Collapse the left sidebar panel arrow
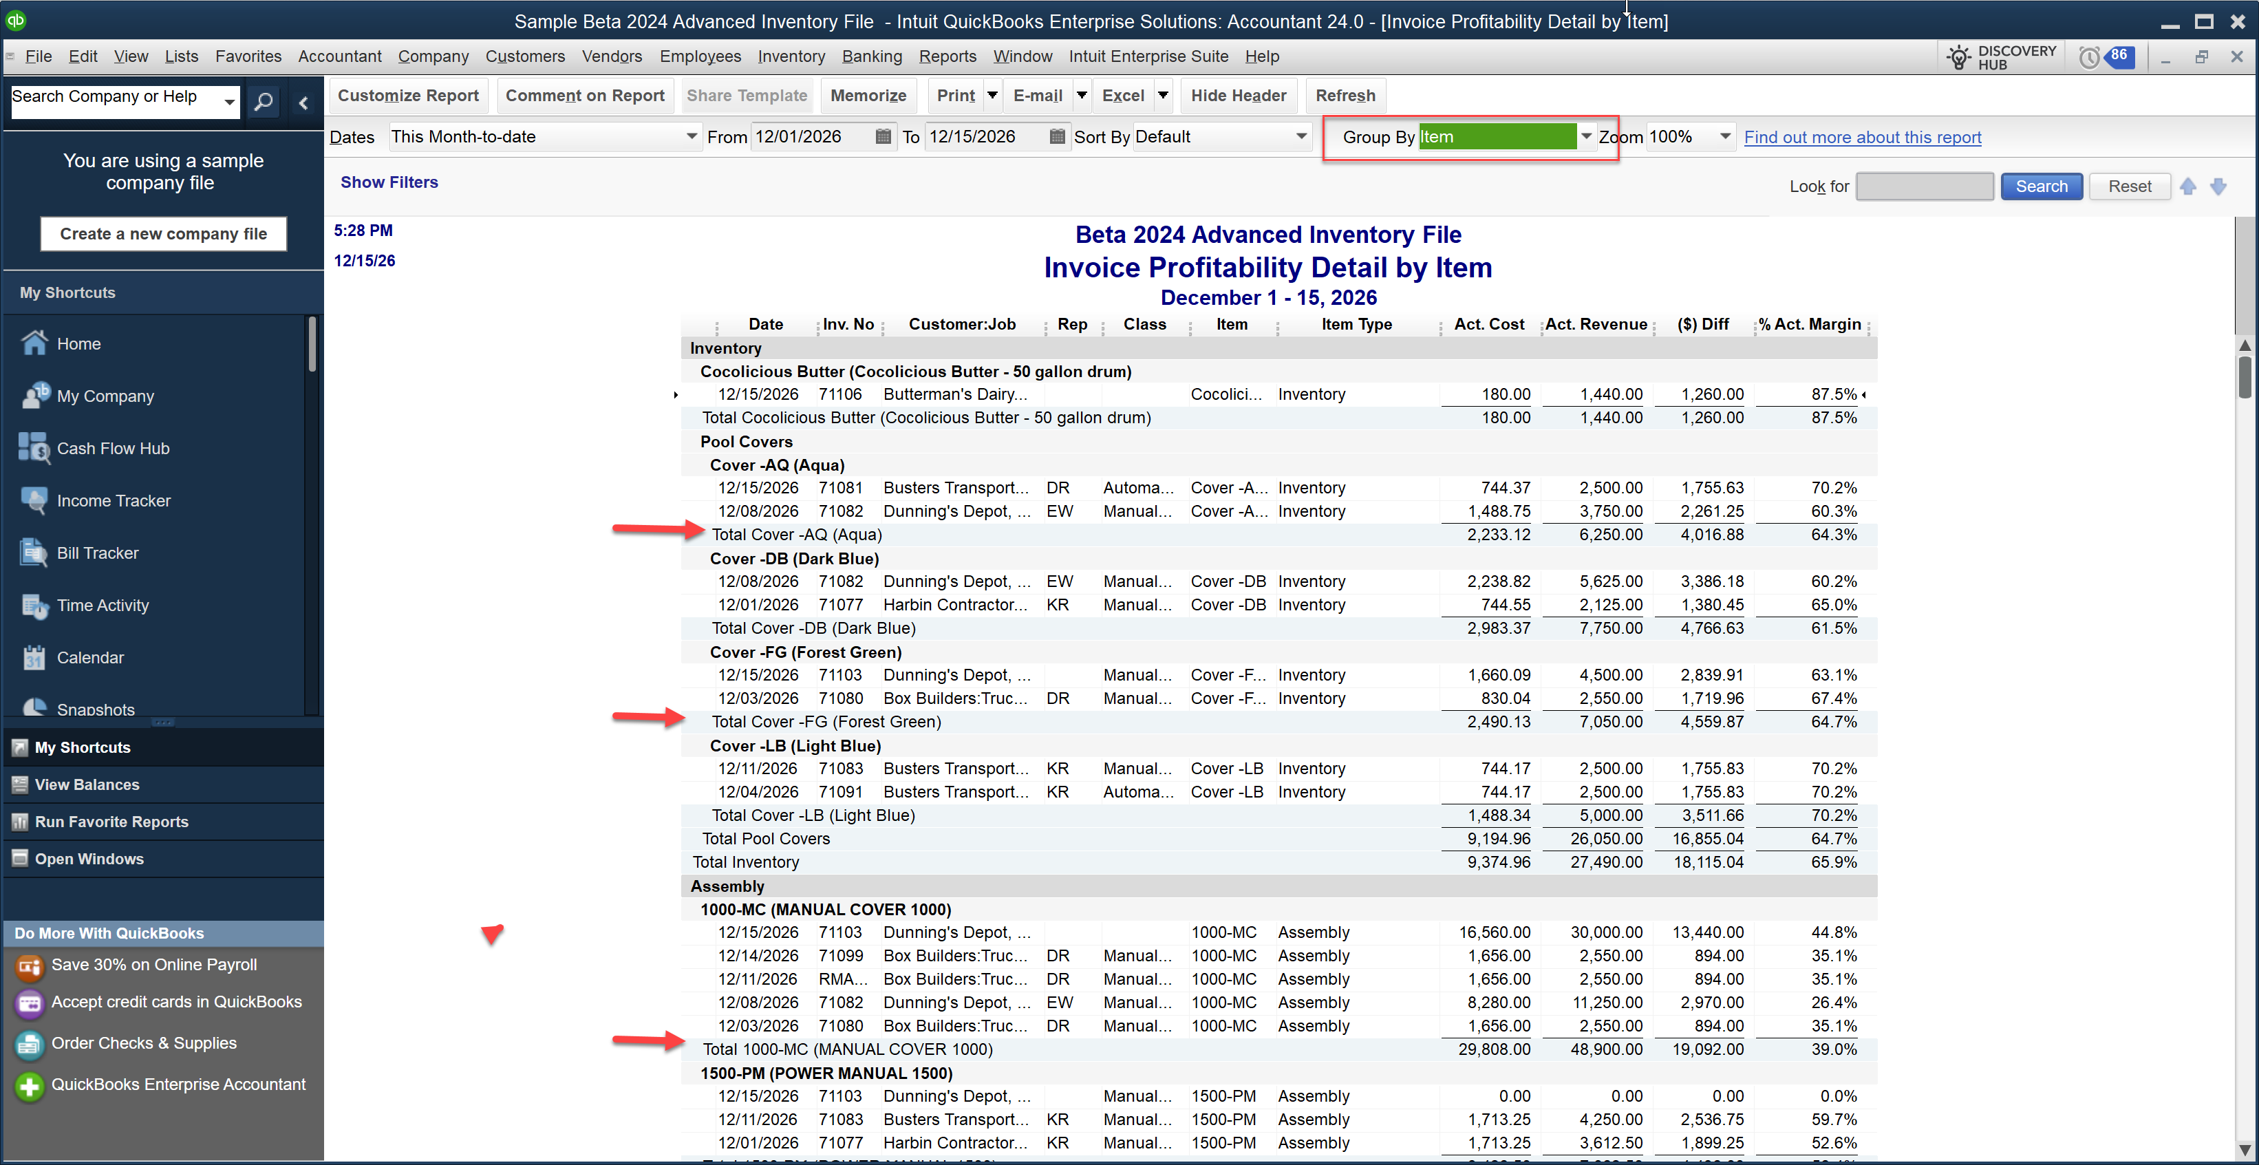 pos(303,103)
